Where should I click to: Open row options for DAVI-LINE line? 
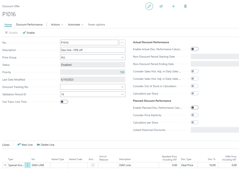tap(27, 165)
